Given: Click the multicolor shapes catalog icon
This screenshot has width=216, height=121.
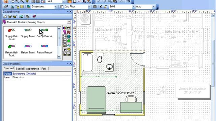Looking at the screenshot, I should click(64, 28).
